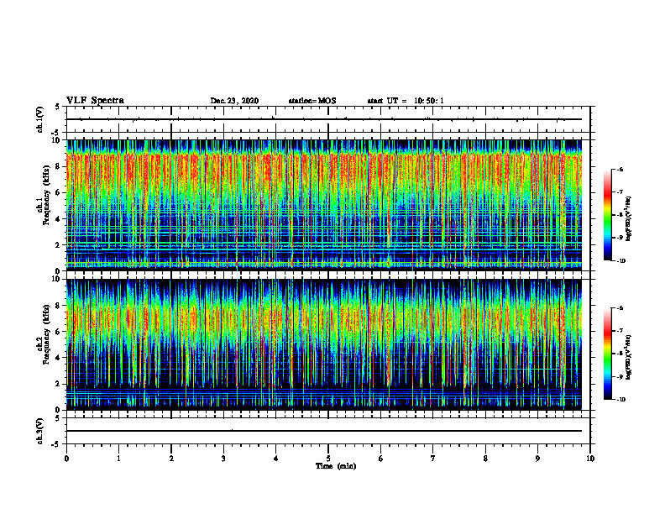The width and height of the screenshot is (665, 514).
Task: Click the ch.1 spectrogram panel
Action: [324, 205]
